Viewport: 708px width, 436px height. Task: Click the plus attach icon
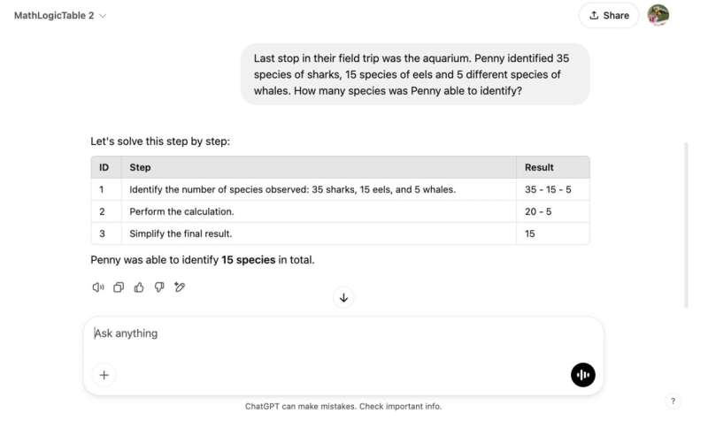[104, 375]
